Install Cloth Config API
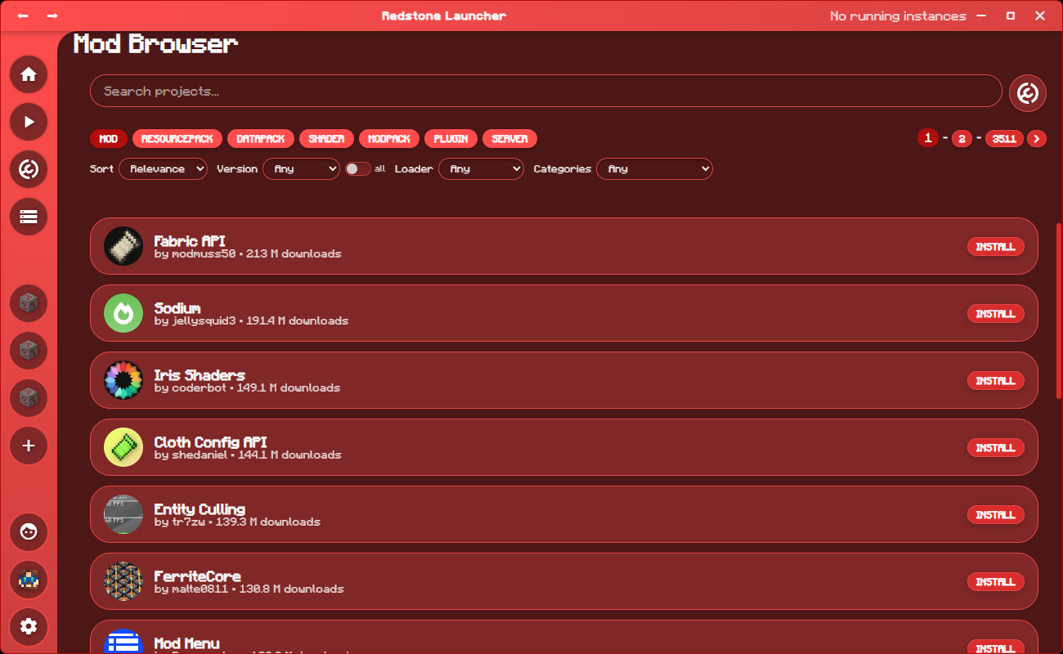Viewport: 1063px width, 654px height. click(996, 448)
